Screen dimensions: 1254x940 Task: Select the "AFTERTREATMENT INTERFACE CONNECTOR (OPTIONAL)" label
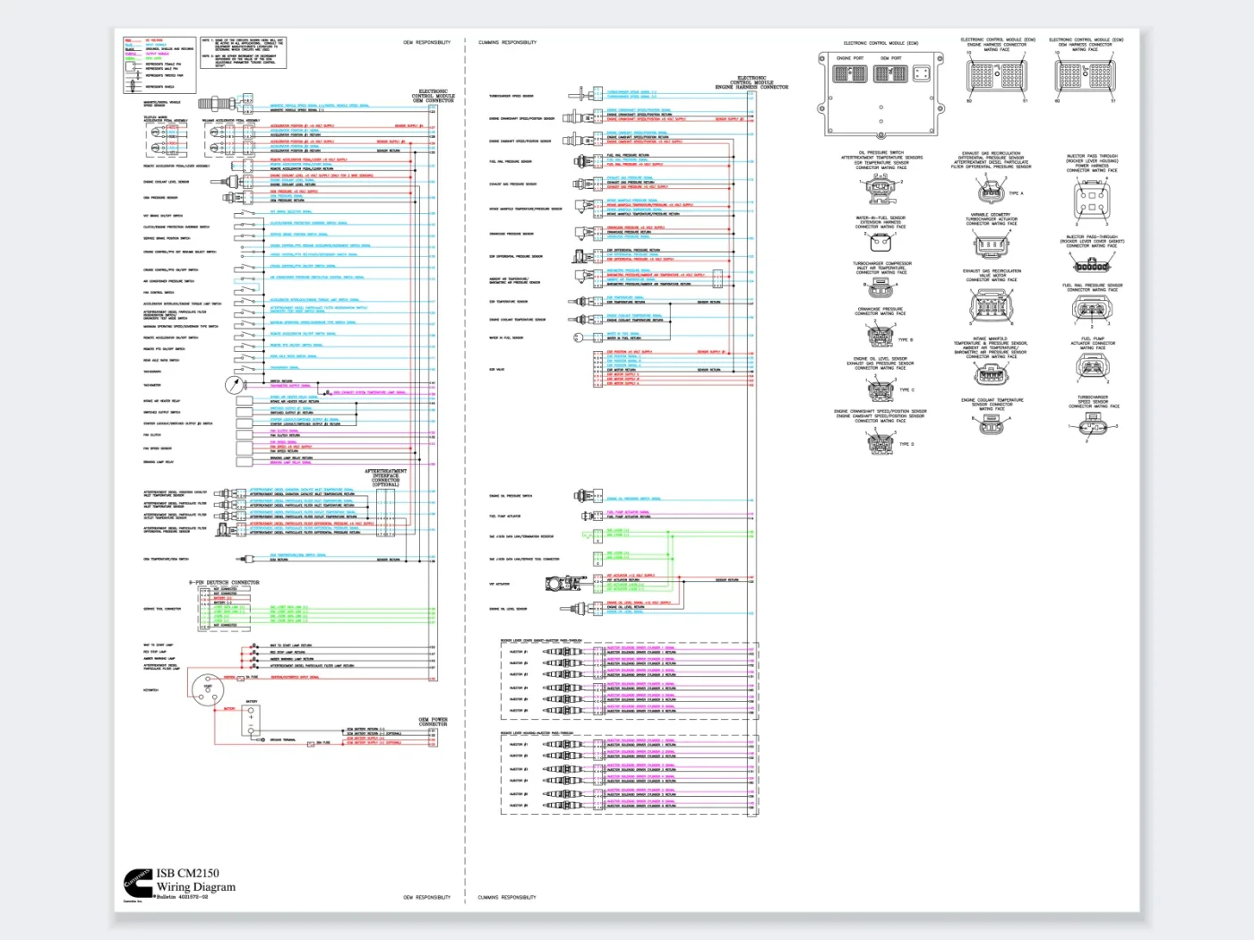point(385,478)
